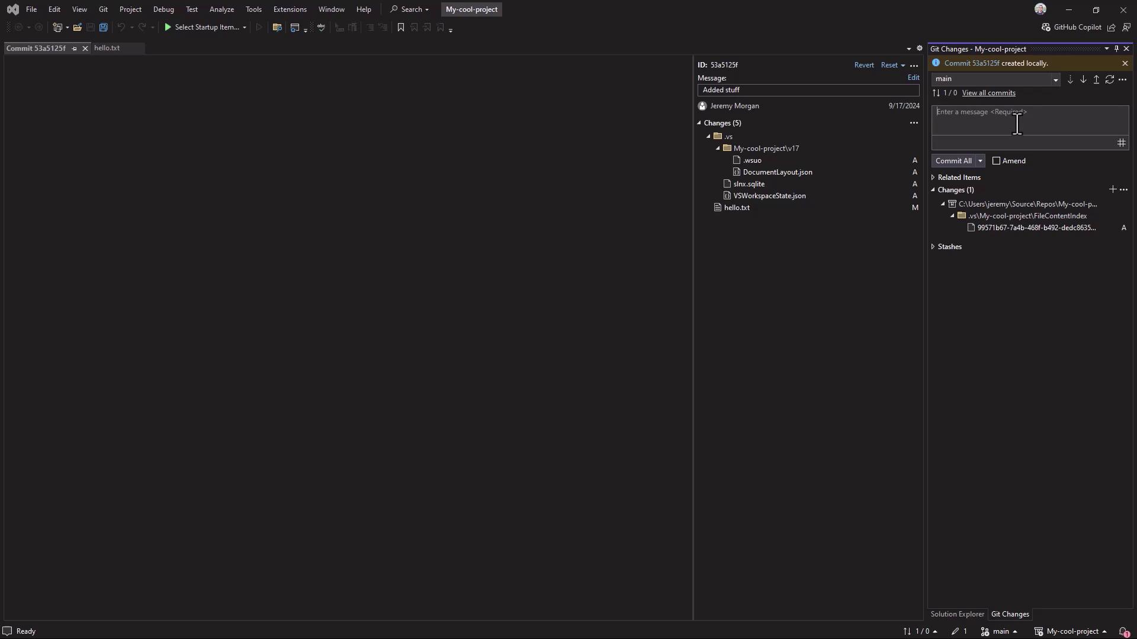This screenshot has height=639, width=1137.
Task: Enable the Amend checkbox
Action: coord(996,161)
